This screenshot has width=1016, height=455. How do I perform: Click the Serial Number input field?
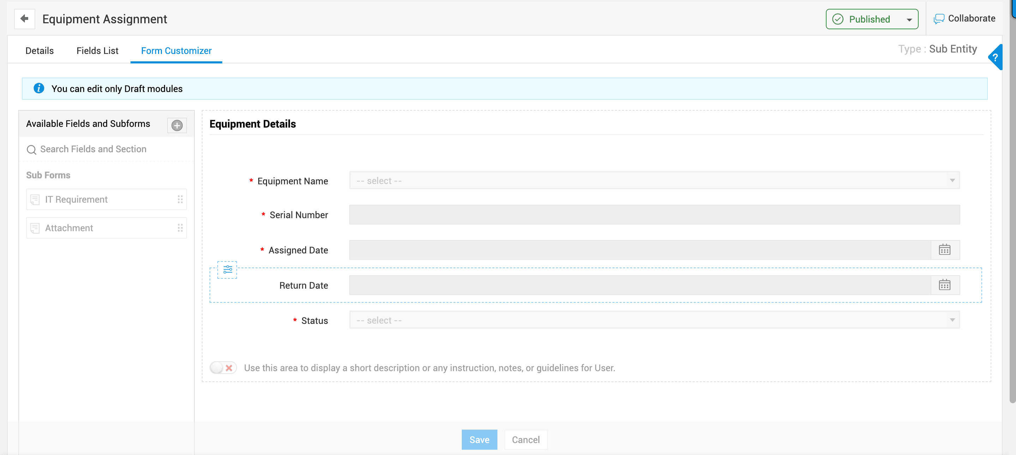[654, 214]
